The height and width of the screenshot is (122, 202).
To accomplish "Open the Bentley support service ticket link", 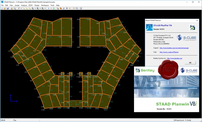I will (174, 48).
